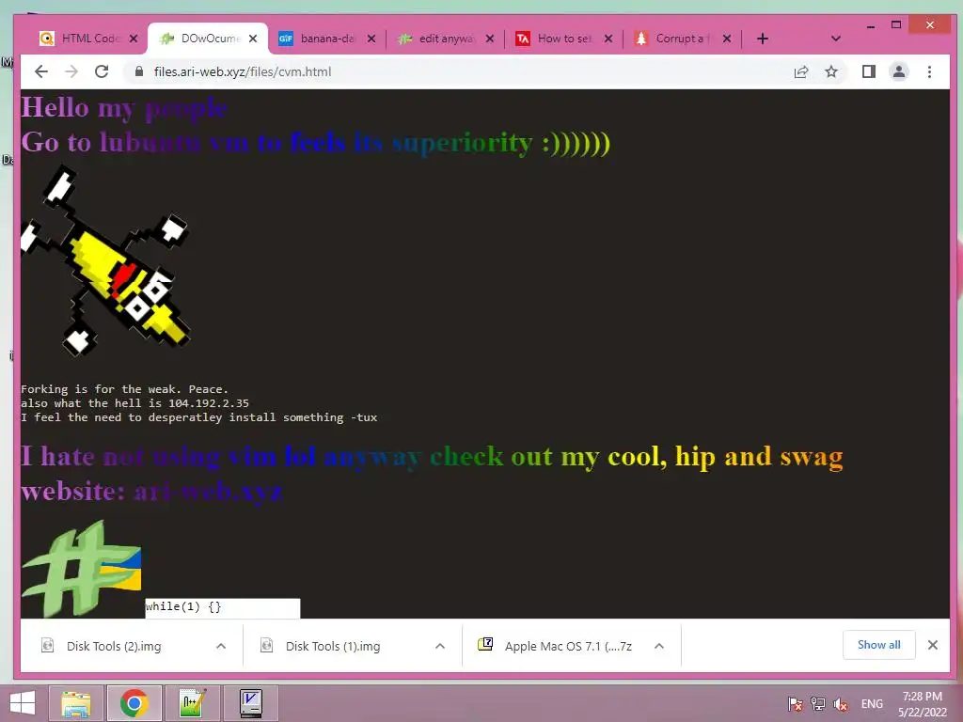Click the while(1) {} text field

(222, 608)
